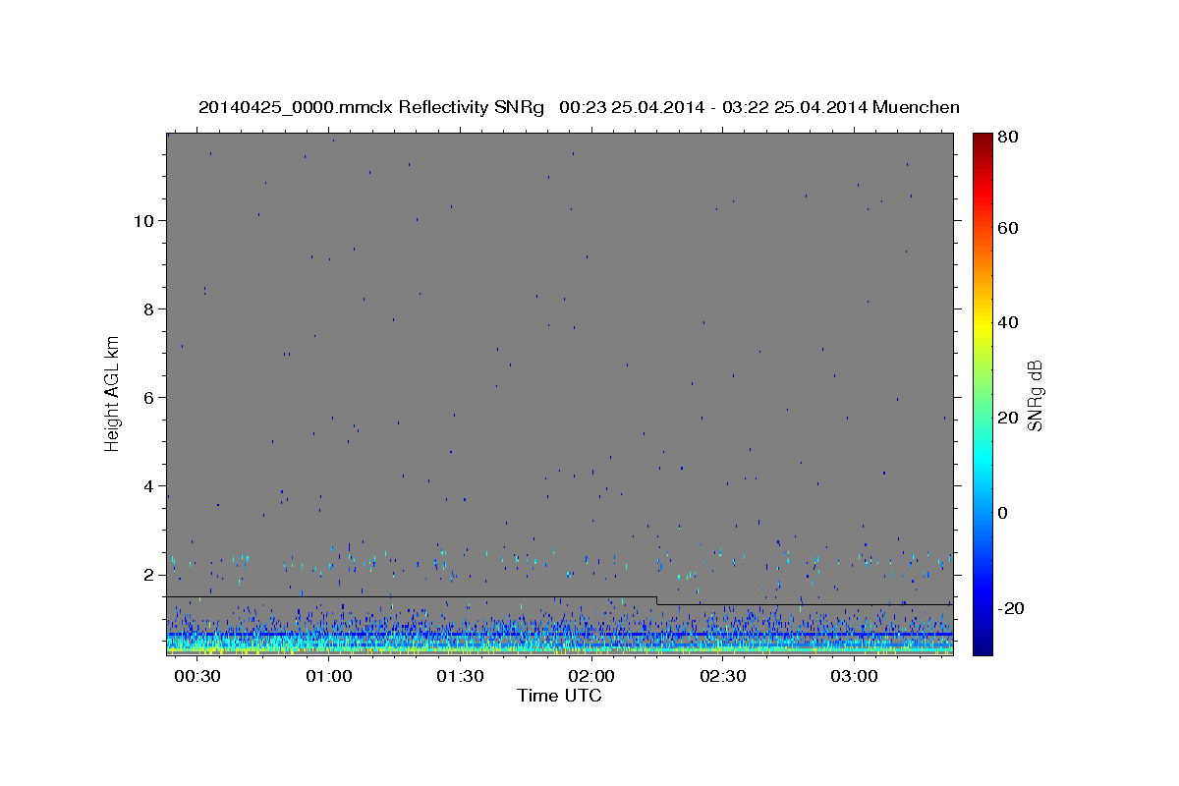The height and width of the screenshot is (786, 1179).
Task: Click the 'Height AGL km' axis label
Action: pyautogui.click(x=112, y=392)
